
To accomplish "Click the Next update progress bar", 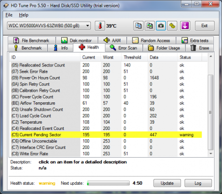I will (108, 183).
